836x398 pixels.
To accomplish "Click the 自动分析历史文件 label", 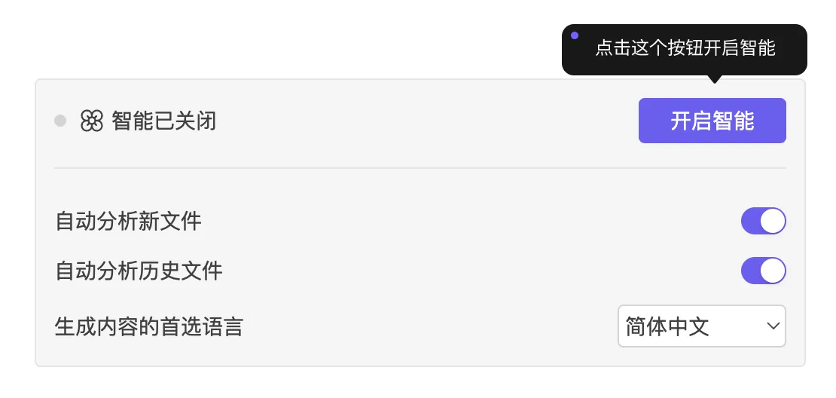I will coord(139,271).
